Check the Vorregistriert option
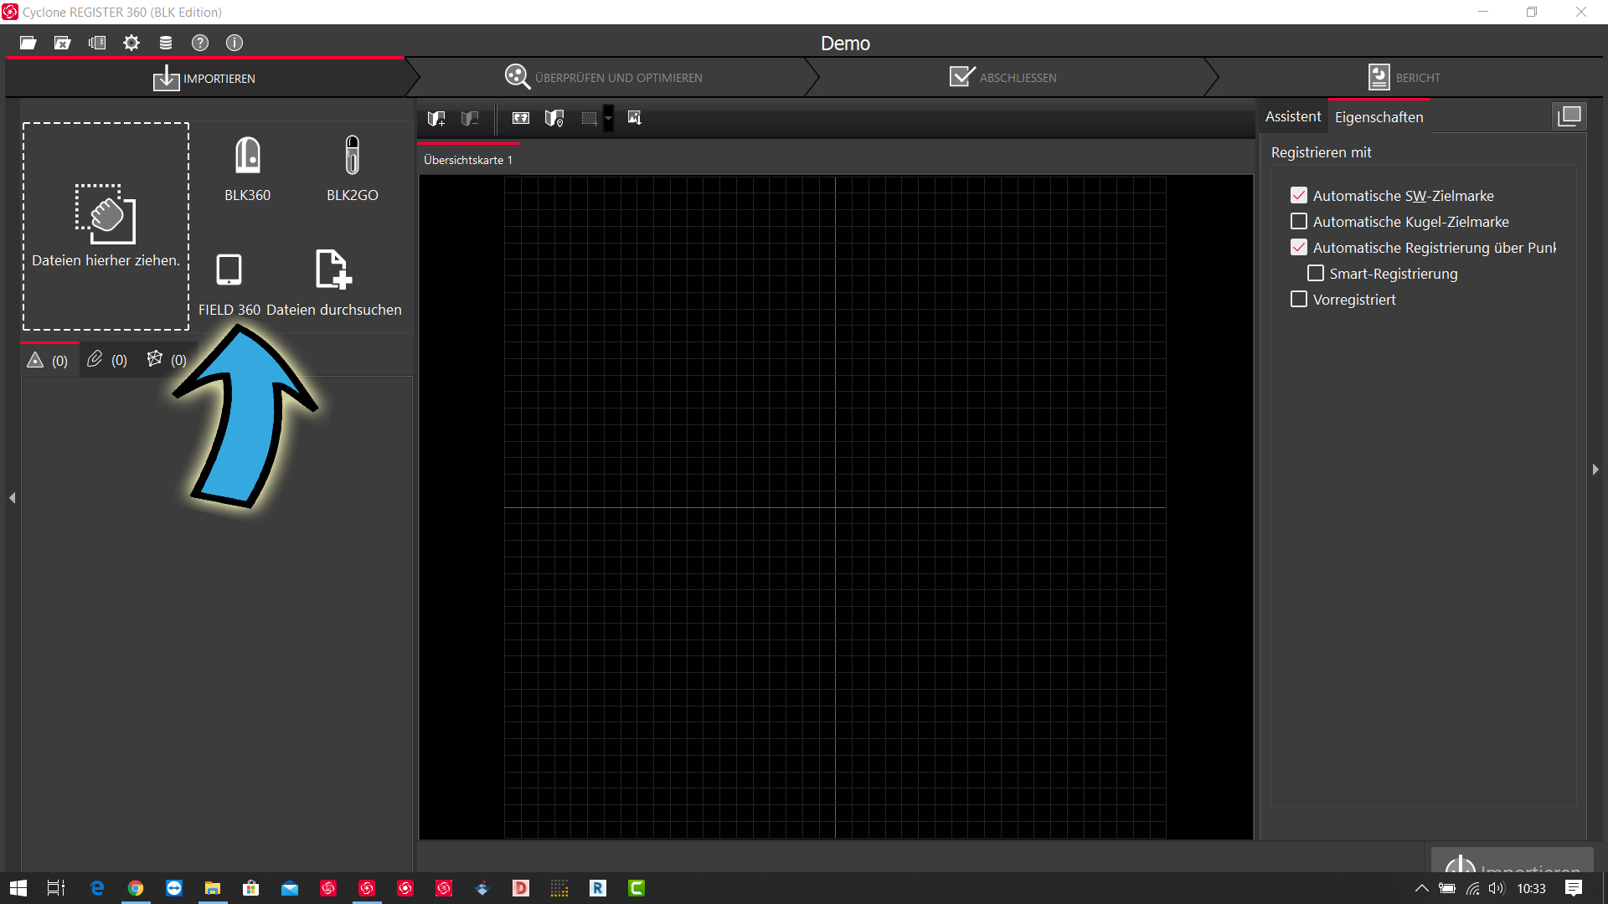Image resolution: width=1608 pixels, height=904 pixels. (x=1299, y=299)
